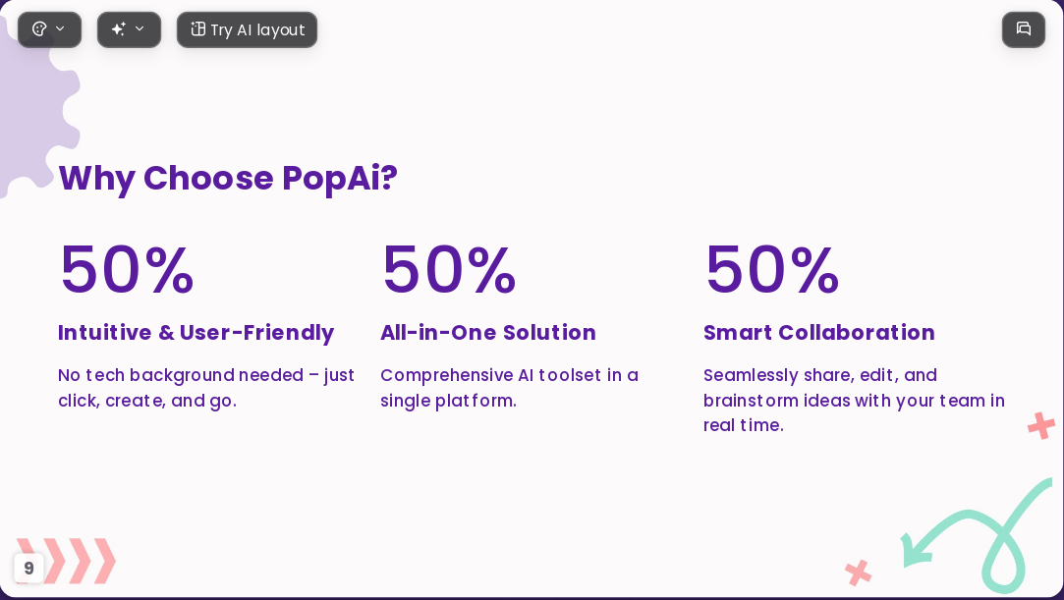Click the No tech background needed paragraph
The width and height of the screenshot is (1064, 600).
[206, 388]
